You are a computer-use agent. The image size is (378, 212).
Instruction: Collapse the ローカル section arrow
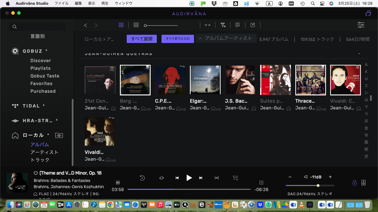click(48, 135)
